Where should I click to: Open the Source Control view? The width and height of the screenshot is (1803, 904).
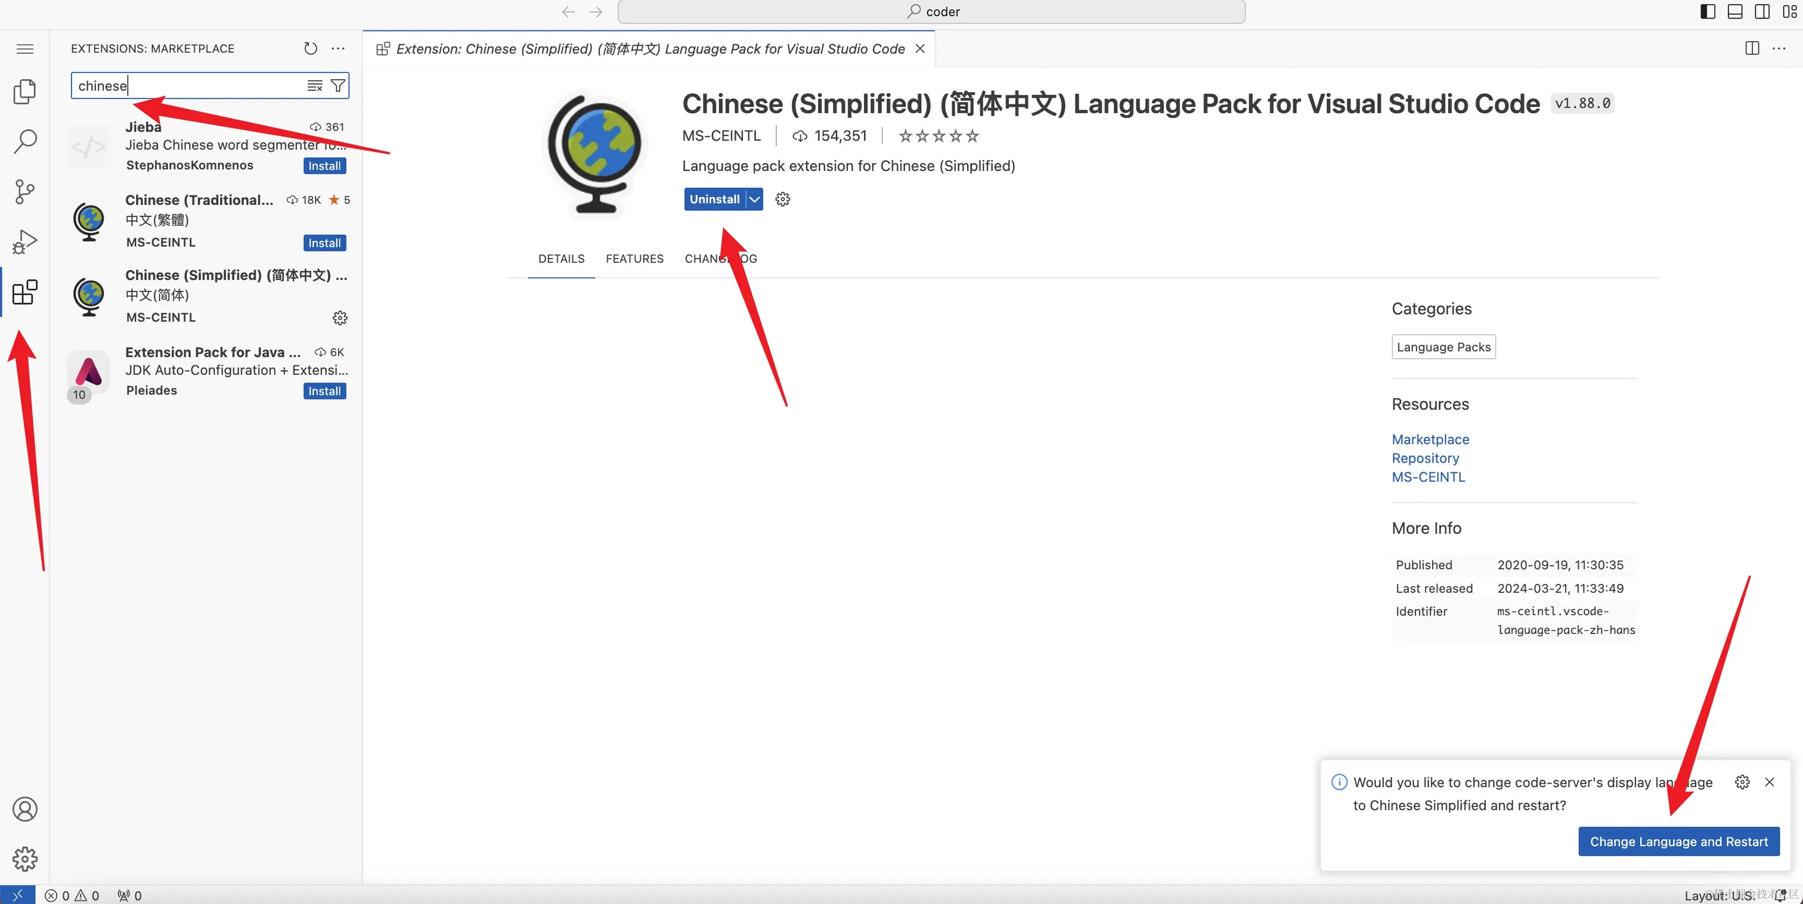pyautogui.click(x=24, y=191)
